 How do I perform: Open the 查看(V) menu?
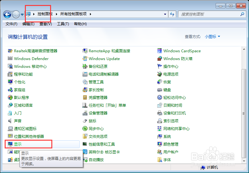point(45,24)
